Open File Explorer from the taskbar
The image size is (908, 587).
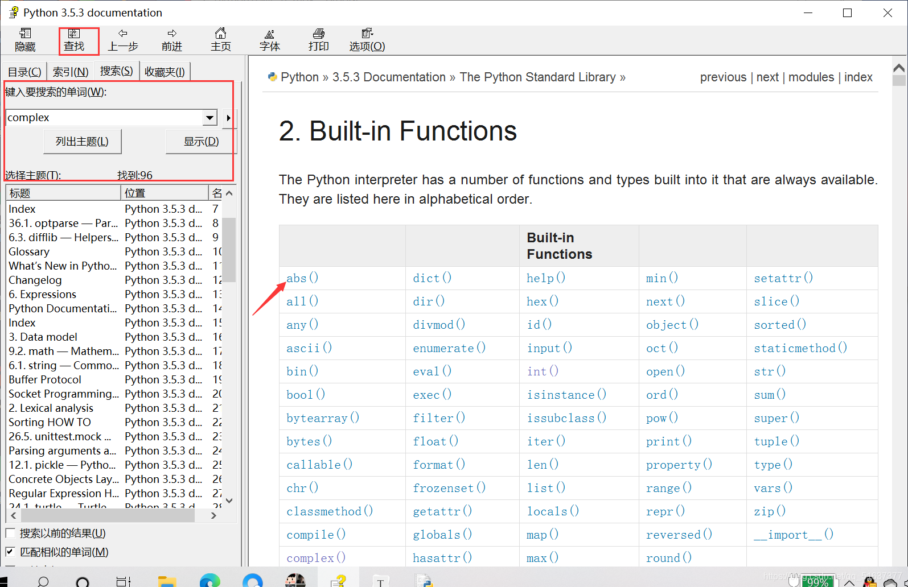pyautogui.click(x=167, y=581)
